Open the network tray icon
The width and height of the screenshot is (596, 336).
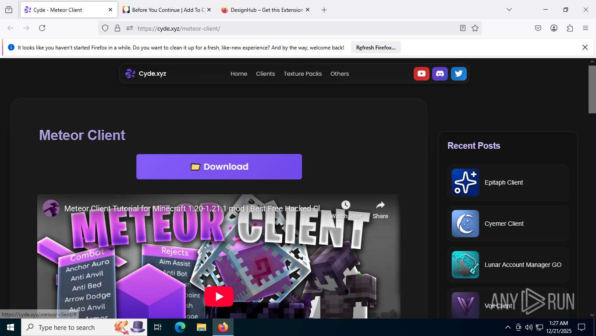click(x=539, y=327)
